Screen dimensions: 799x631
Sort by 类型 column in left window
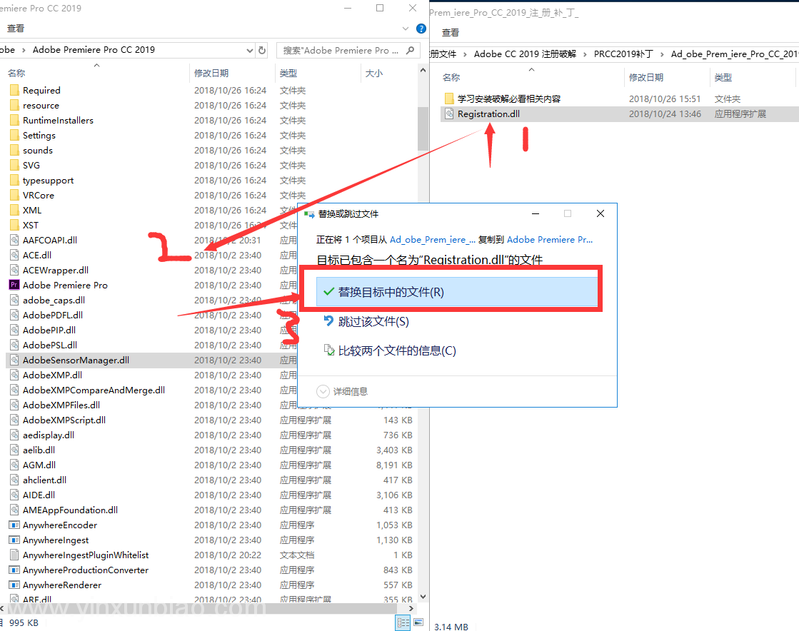point(288,73)
